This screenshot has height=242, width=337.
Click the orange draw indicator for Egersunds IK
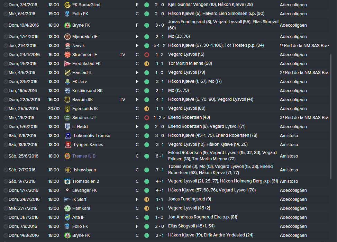147,109
